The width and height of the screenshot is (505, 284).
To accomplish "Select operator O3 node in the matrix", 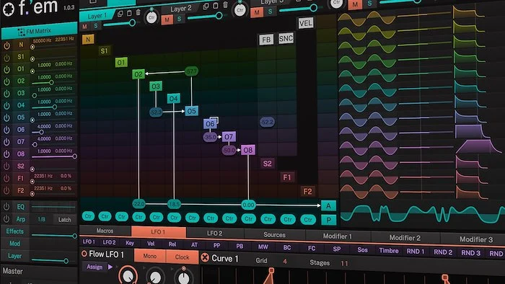I will tap(156, 86).
